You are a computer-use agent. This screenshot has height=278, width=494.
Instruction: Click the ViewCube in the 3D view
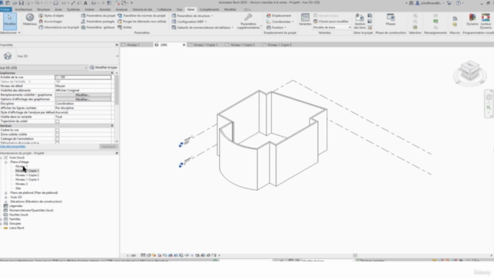[470, 70]
